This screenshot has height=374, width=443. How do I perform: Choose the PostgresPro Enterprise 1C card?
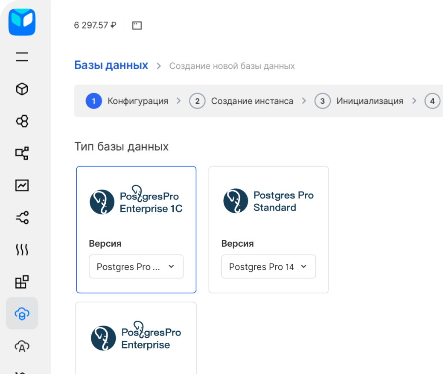[x=136, y=230]
